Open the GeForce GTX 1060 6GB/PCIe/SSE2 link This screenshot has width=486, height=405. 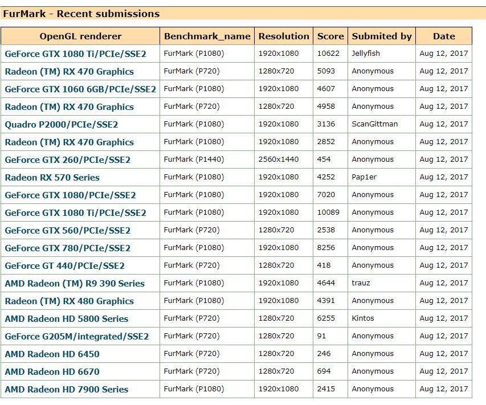(x=80, y=89)
